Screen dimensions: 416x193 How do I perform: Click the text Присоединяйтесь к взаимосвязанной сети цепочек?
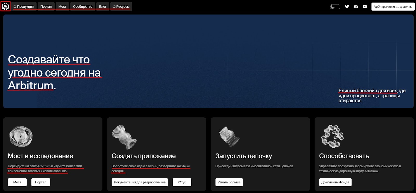click(254, 166)
